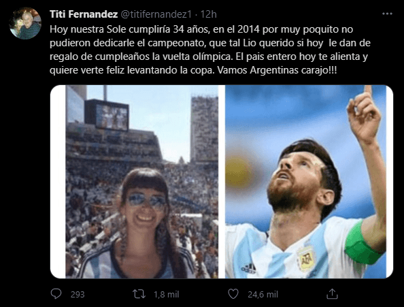Retweet using the arrows icon

(x=139, y=294)
